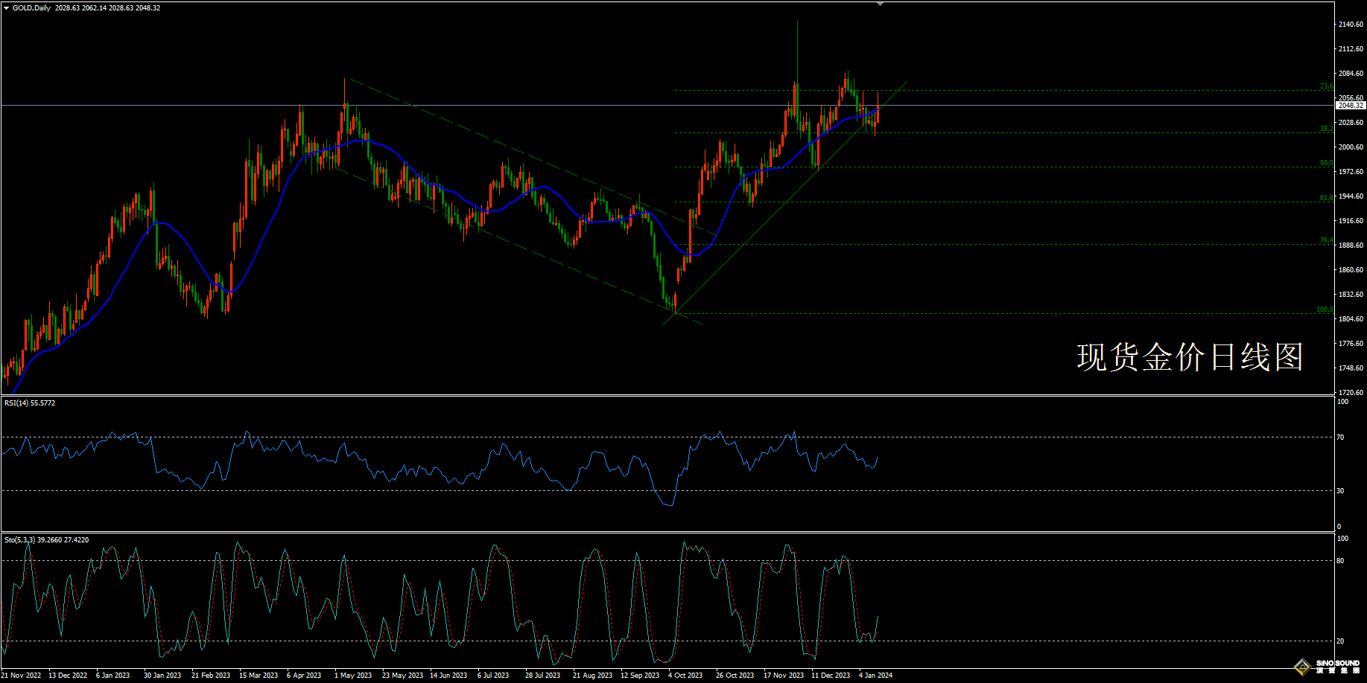Image resolution: width=1367 pixels, height=683 pixels.
Task: Click the GOLD,Daily symbol title text
Action: pos(32,8)
